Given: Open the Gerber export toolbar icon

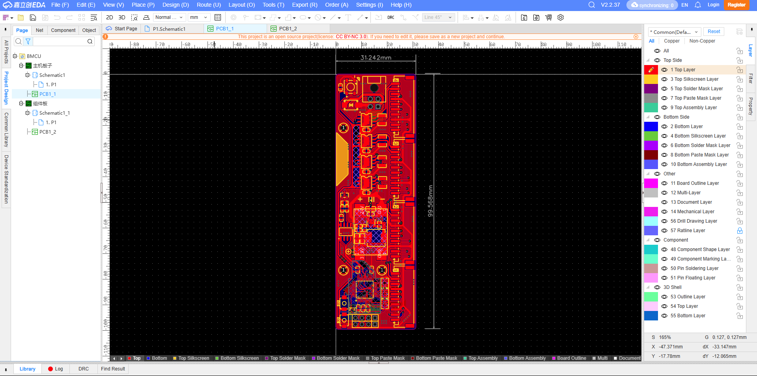Looking at the screenshot, I should [x=524, y=17].
